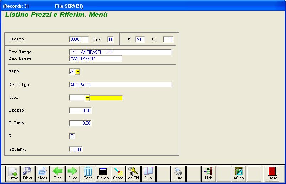Click the Cerca find icon

[118, 173]
